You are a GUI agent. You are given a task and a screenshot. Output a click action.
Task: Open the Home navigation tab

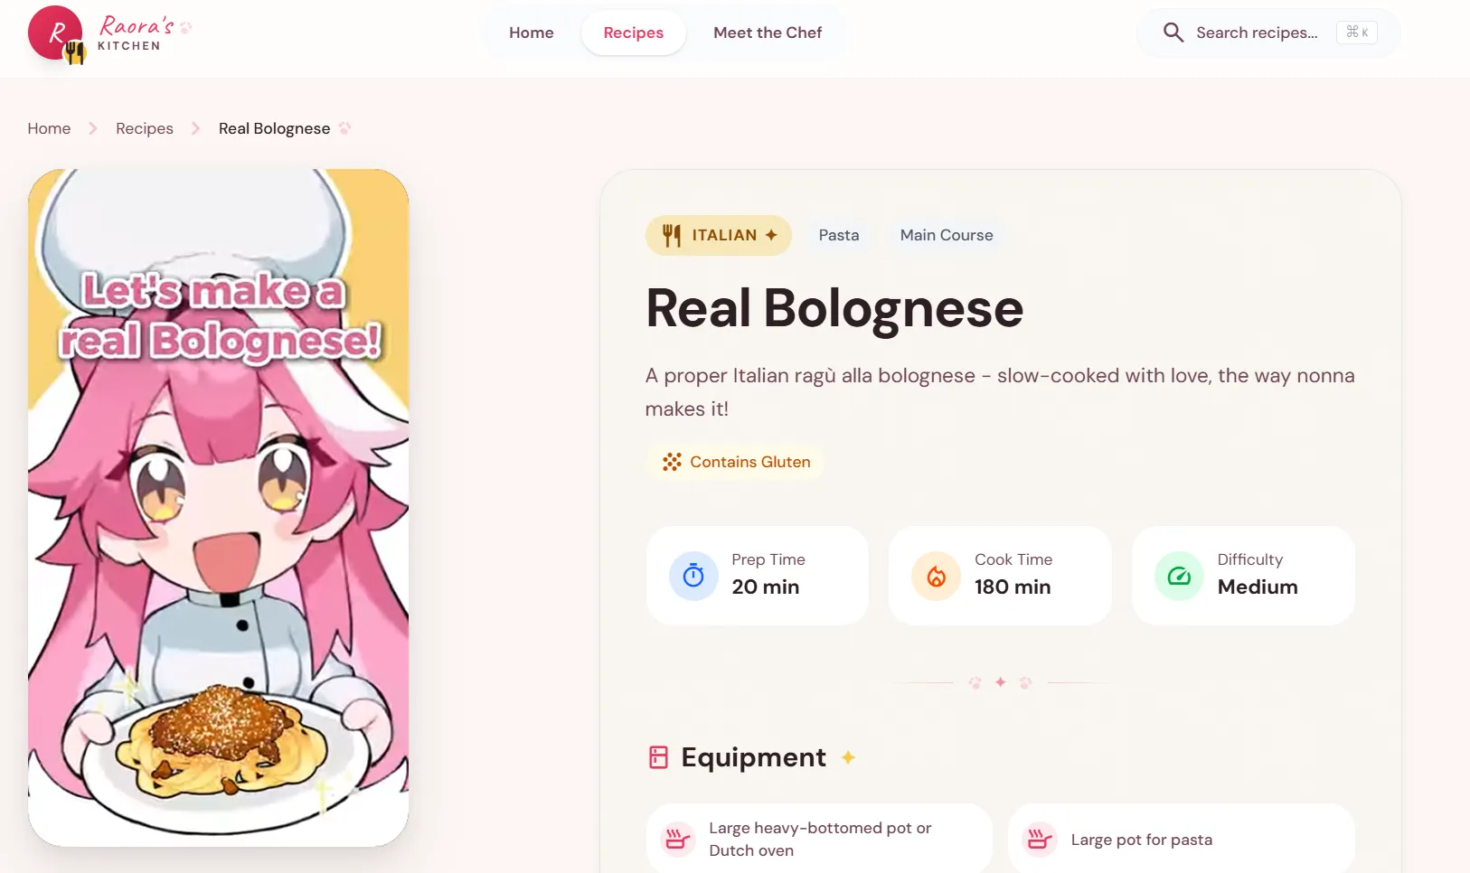[532, 33]
